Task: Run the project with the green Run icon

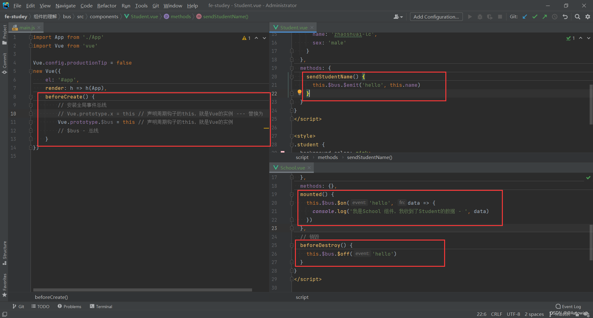Action: pos(470,17)
